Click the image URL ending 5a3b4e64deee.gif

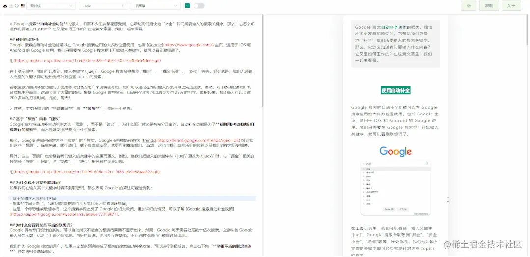tap(87, 61)
